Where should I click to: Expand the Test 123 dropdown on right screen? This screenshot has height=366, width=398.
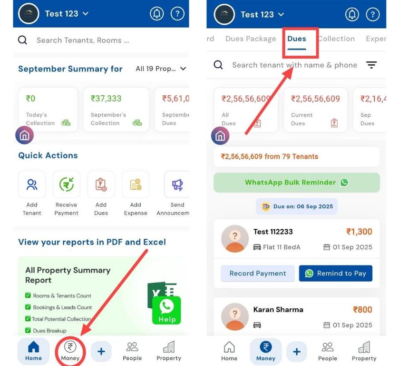click(x=262, y=14)
